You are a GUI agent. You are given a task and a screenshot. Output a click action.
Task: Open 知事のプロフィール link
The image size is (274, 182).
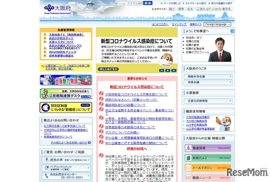[x=198, y=52]
